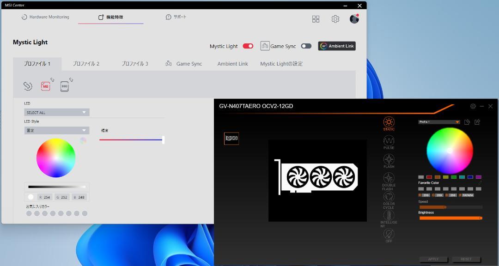Click the export profile icon
The image size is (499, 266).
tap(477, 122)
